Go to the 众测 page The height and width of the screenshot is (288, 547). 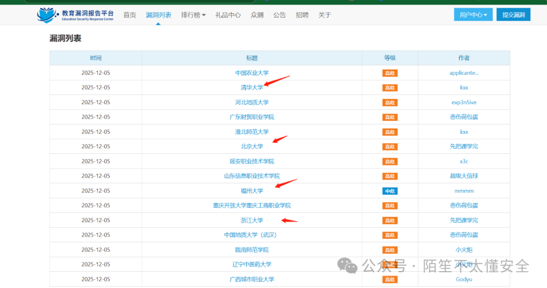tap(257, 15)
